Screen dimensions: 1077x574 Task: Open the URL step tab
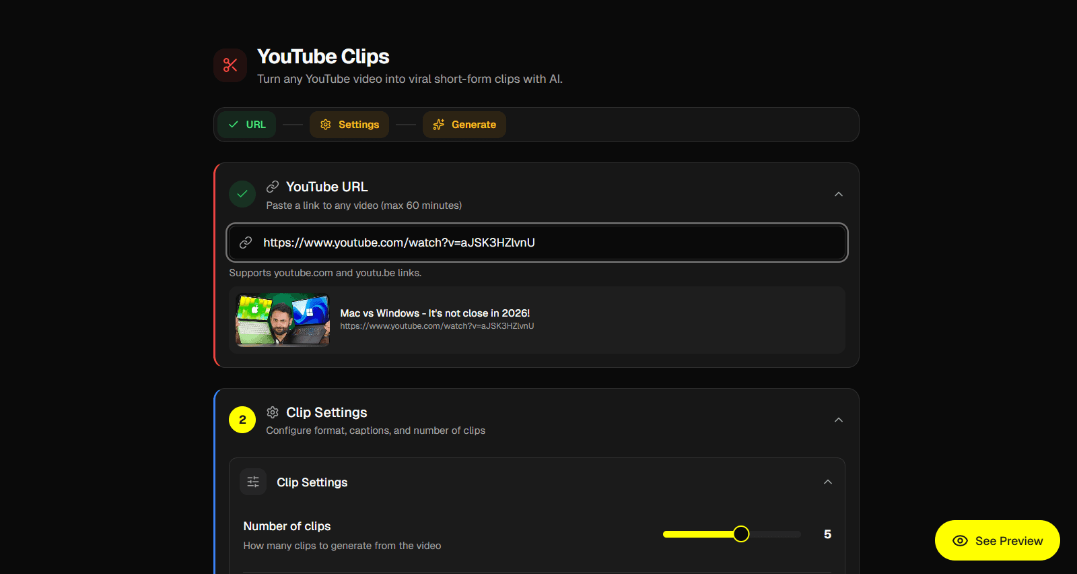coord(246,125)
